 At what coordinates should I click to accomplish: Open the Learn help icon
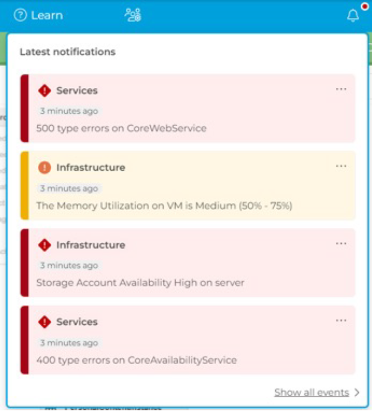[20, 16]
